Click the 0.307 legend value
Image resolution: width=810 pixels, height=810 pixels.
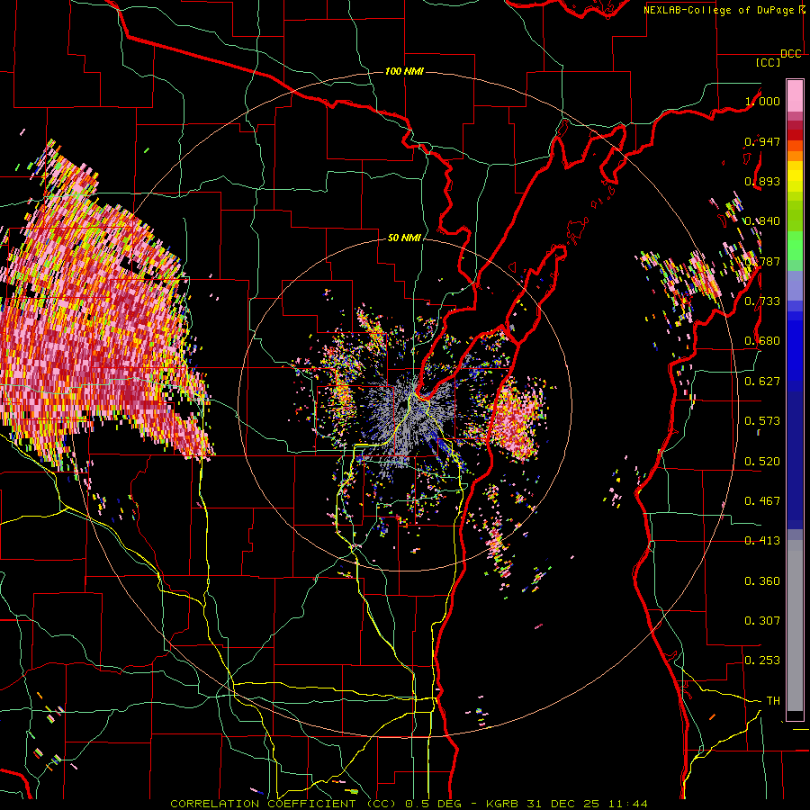tap(762, 621)
